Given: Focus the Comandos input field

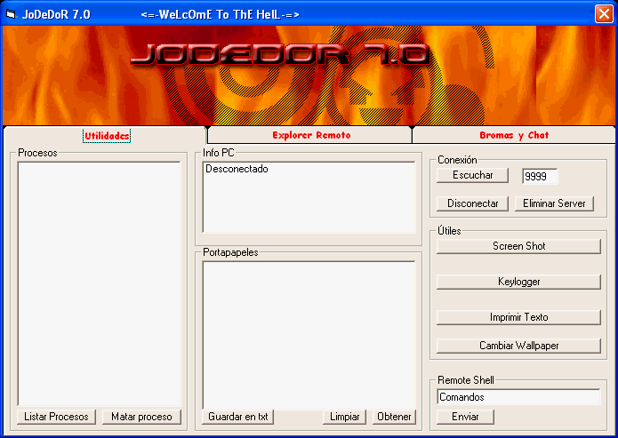Looking at the screenshot, I should [518, 397].
